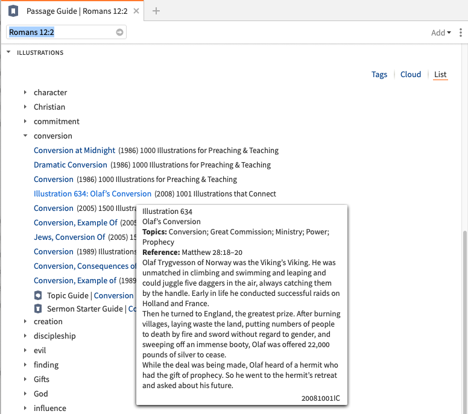This screenshot has height=414, width=468.
Task: Click the Christian topic label
Action: tap(49, 107)
